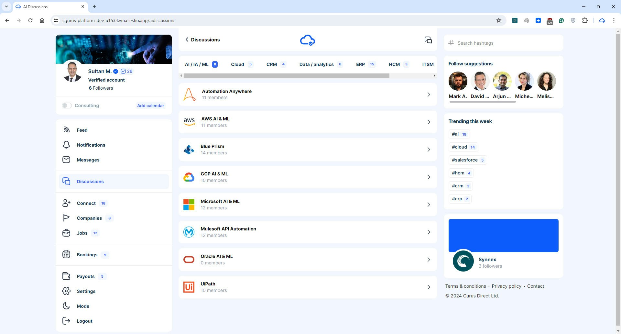This screenshot has width=621, height=334.
Task: Click the category tabs horizontal scrollbar
Action: [287, 75]
